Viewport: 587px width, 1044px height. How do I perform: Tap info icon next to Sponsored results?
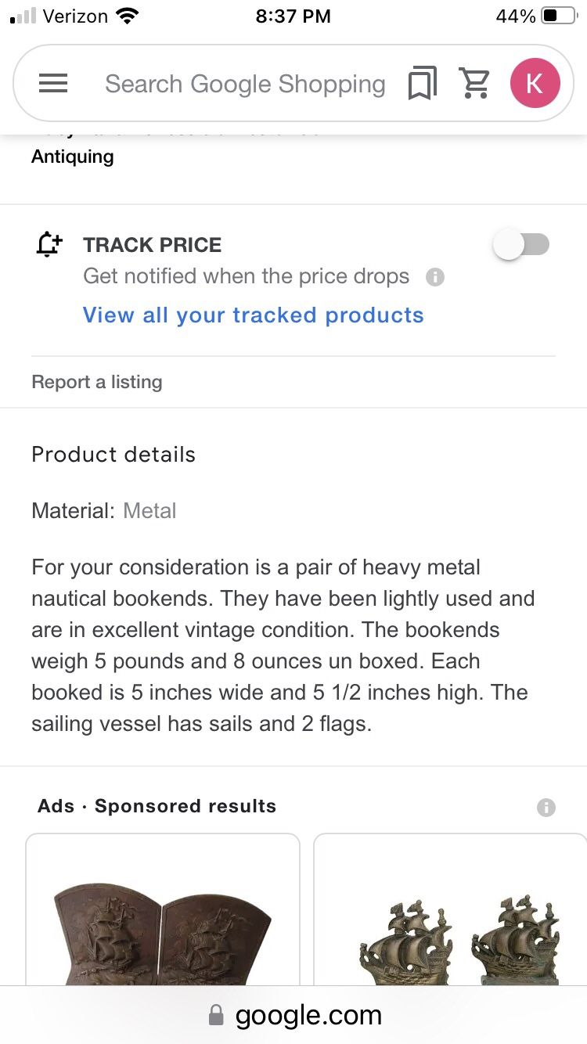546,808
